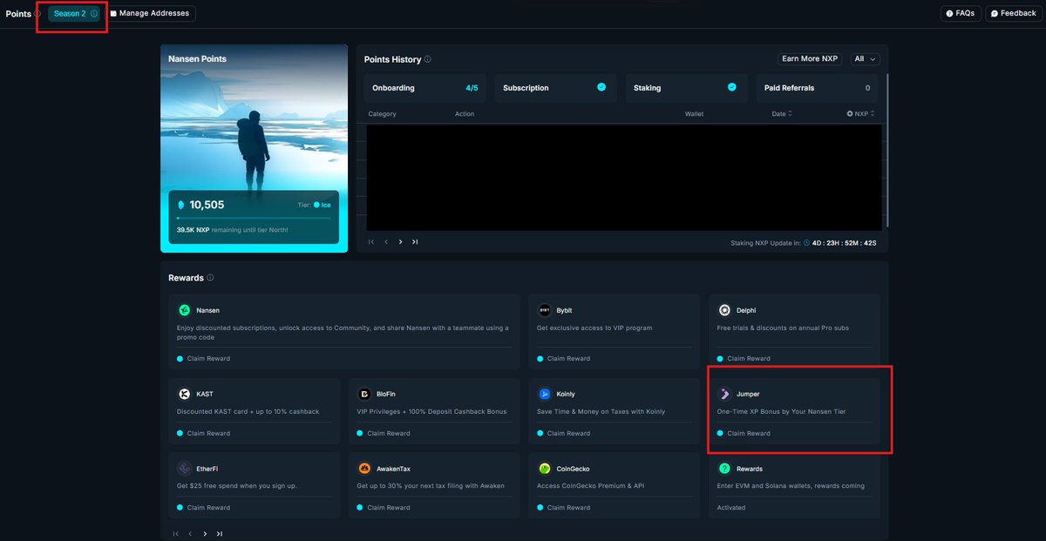Open the Season 2 selector
The image size is (1046, 541).
75,14
